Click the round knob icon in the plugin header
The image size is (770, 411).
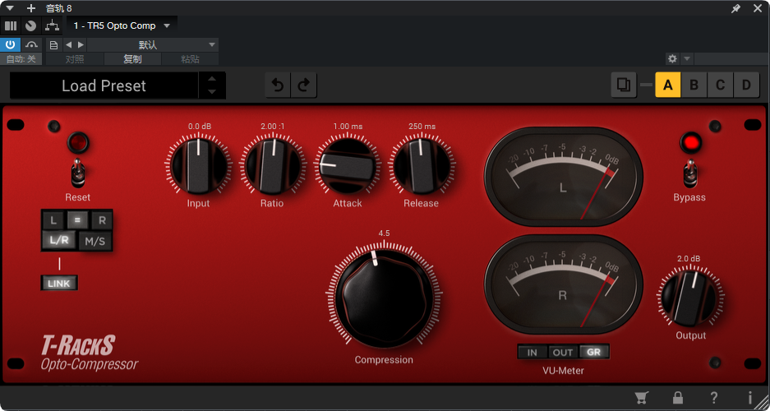pos(31,26)
